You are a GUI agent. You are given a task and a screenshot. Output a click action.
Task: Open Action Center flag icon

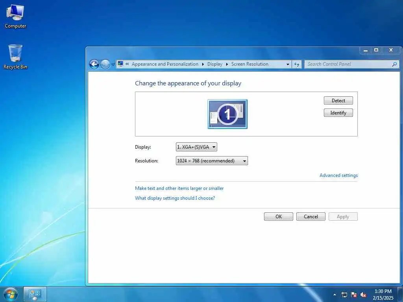354,295
